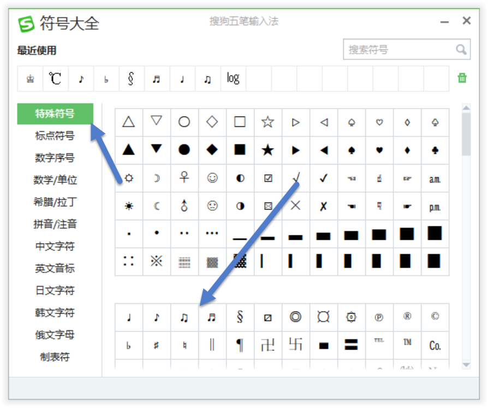Pick the pilcrow ¶ symbol
The height and width of the screenshot is (408, 488).
coord(240,345)
